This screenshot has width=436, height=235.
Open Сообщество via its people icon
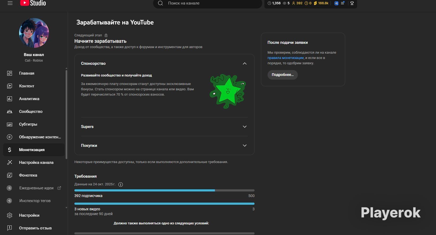[x=10, y=112]
